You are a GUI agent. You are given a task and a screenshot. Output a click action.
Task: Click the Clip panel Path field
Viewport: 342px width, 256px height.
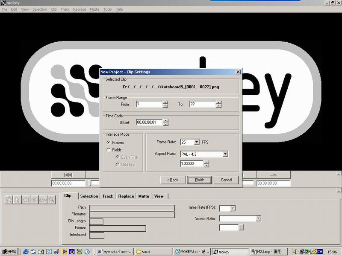coord(132,208)
